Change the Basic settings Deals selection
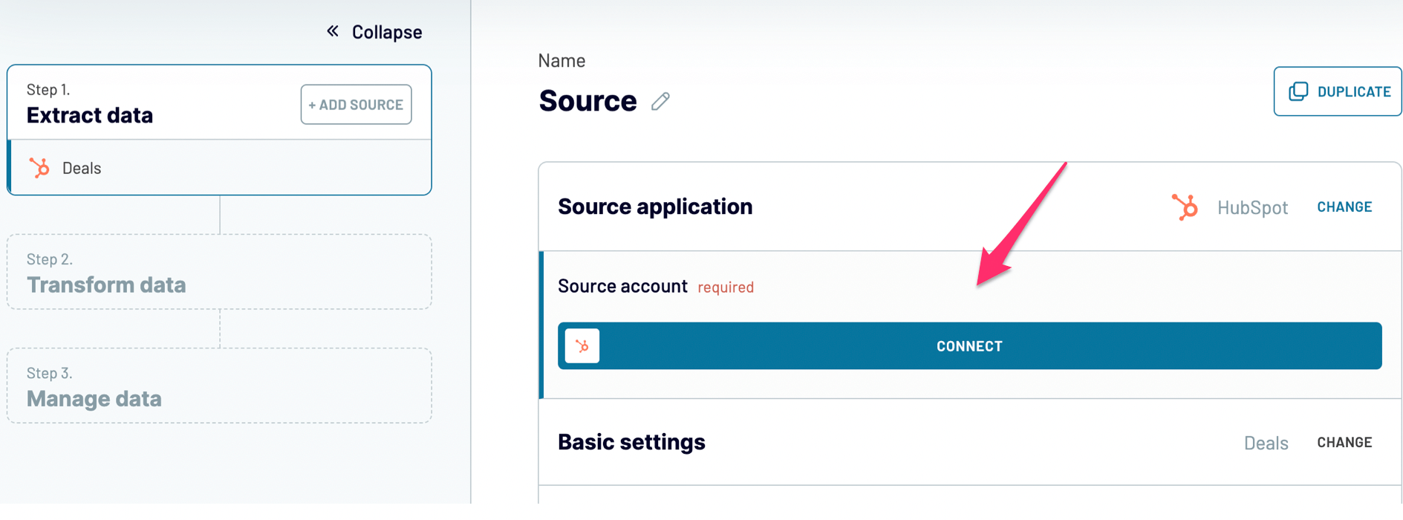 click(1344, 443)
